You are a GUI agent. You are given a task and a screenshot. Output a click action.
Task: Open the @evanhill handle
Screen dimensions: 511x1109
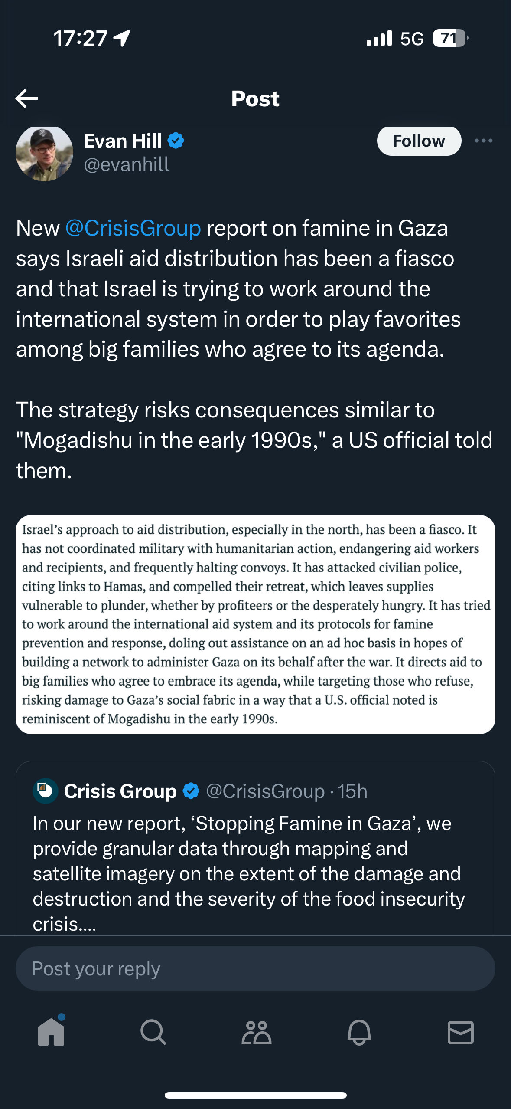coord(127,164)
